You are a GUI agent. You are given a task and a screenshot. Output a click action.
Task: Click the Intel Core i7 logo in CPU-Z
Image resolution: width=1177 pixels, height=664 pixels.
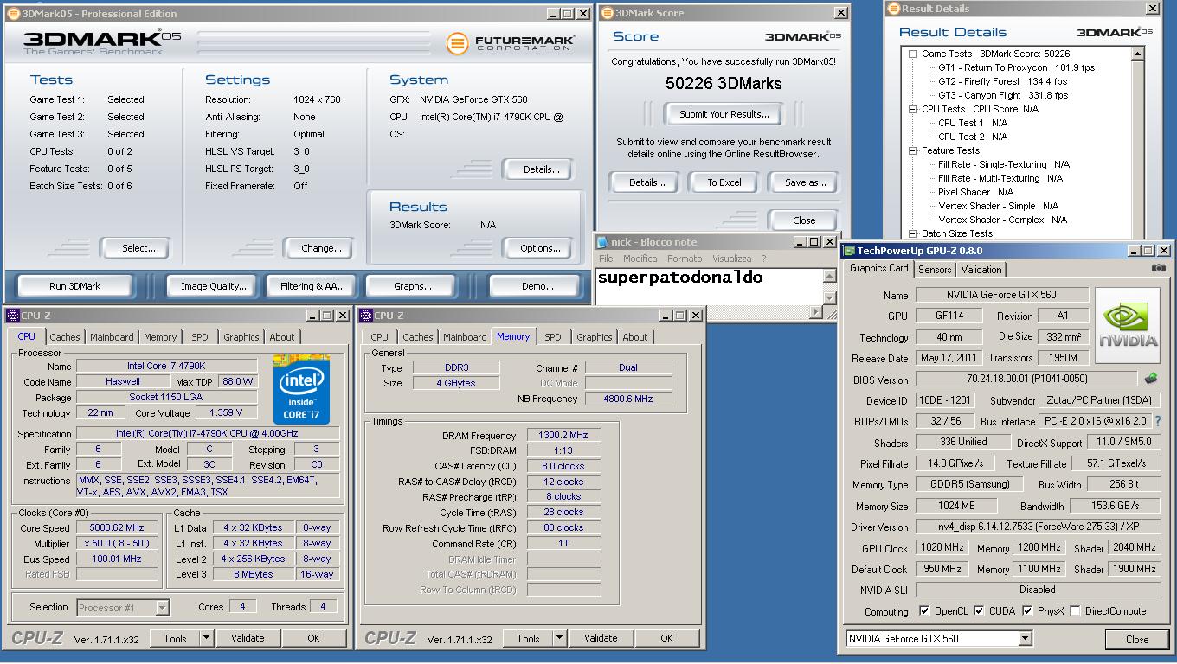pyautogui.click(x=301, y=388)
